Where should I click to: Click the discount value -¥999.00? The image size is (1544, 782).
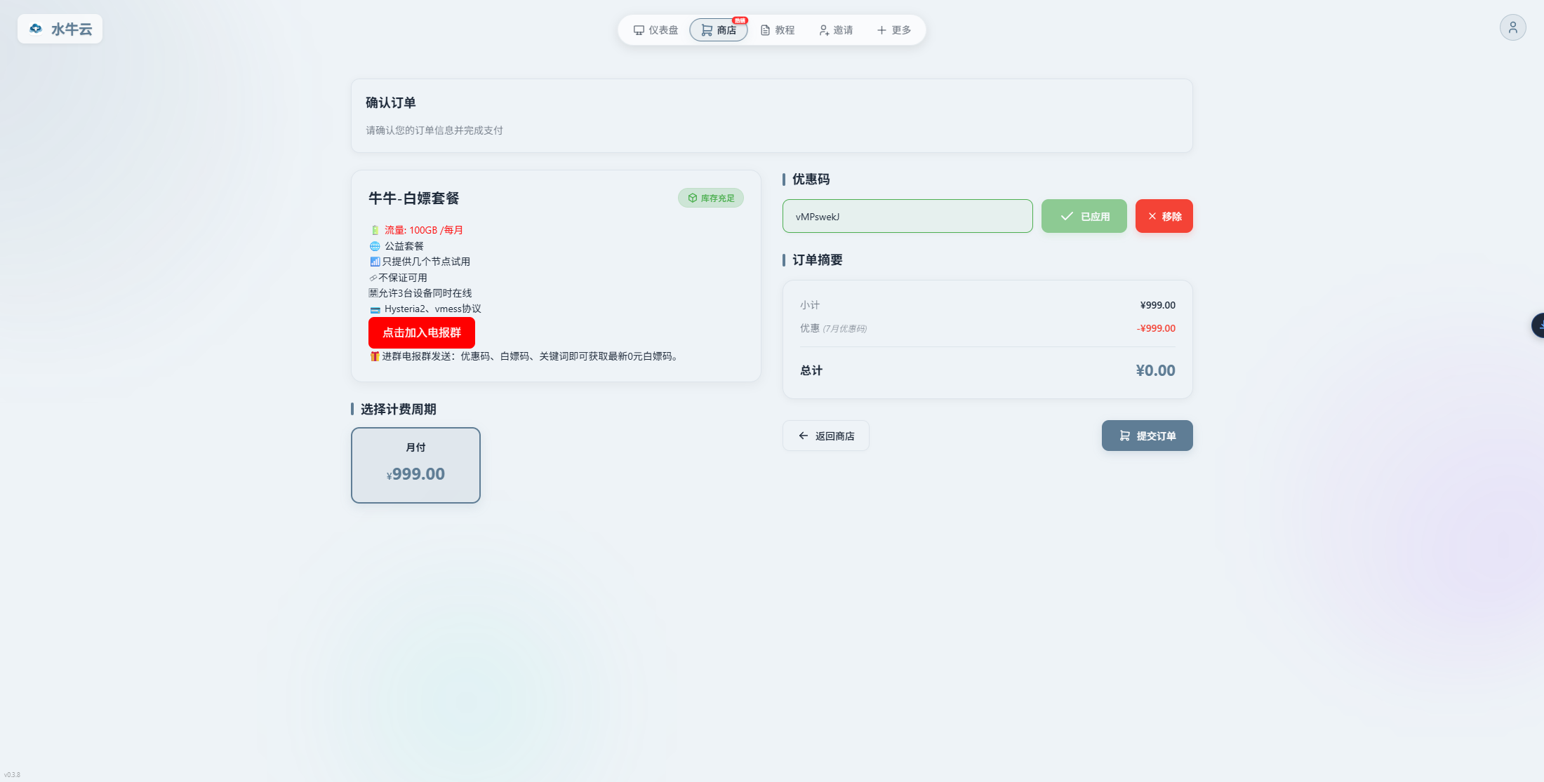coord(1156,328)
